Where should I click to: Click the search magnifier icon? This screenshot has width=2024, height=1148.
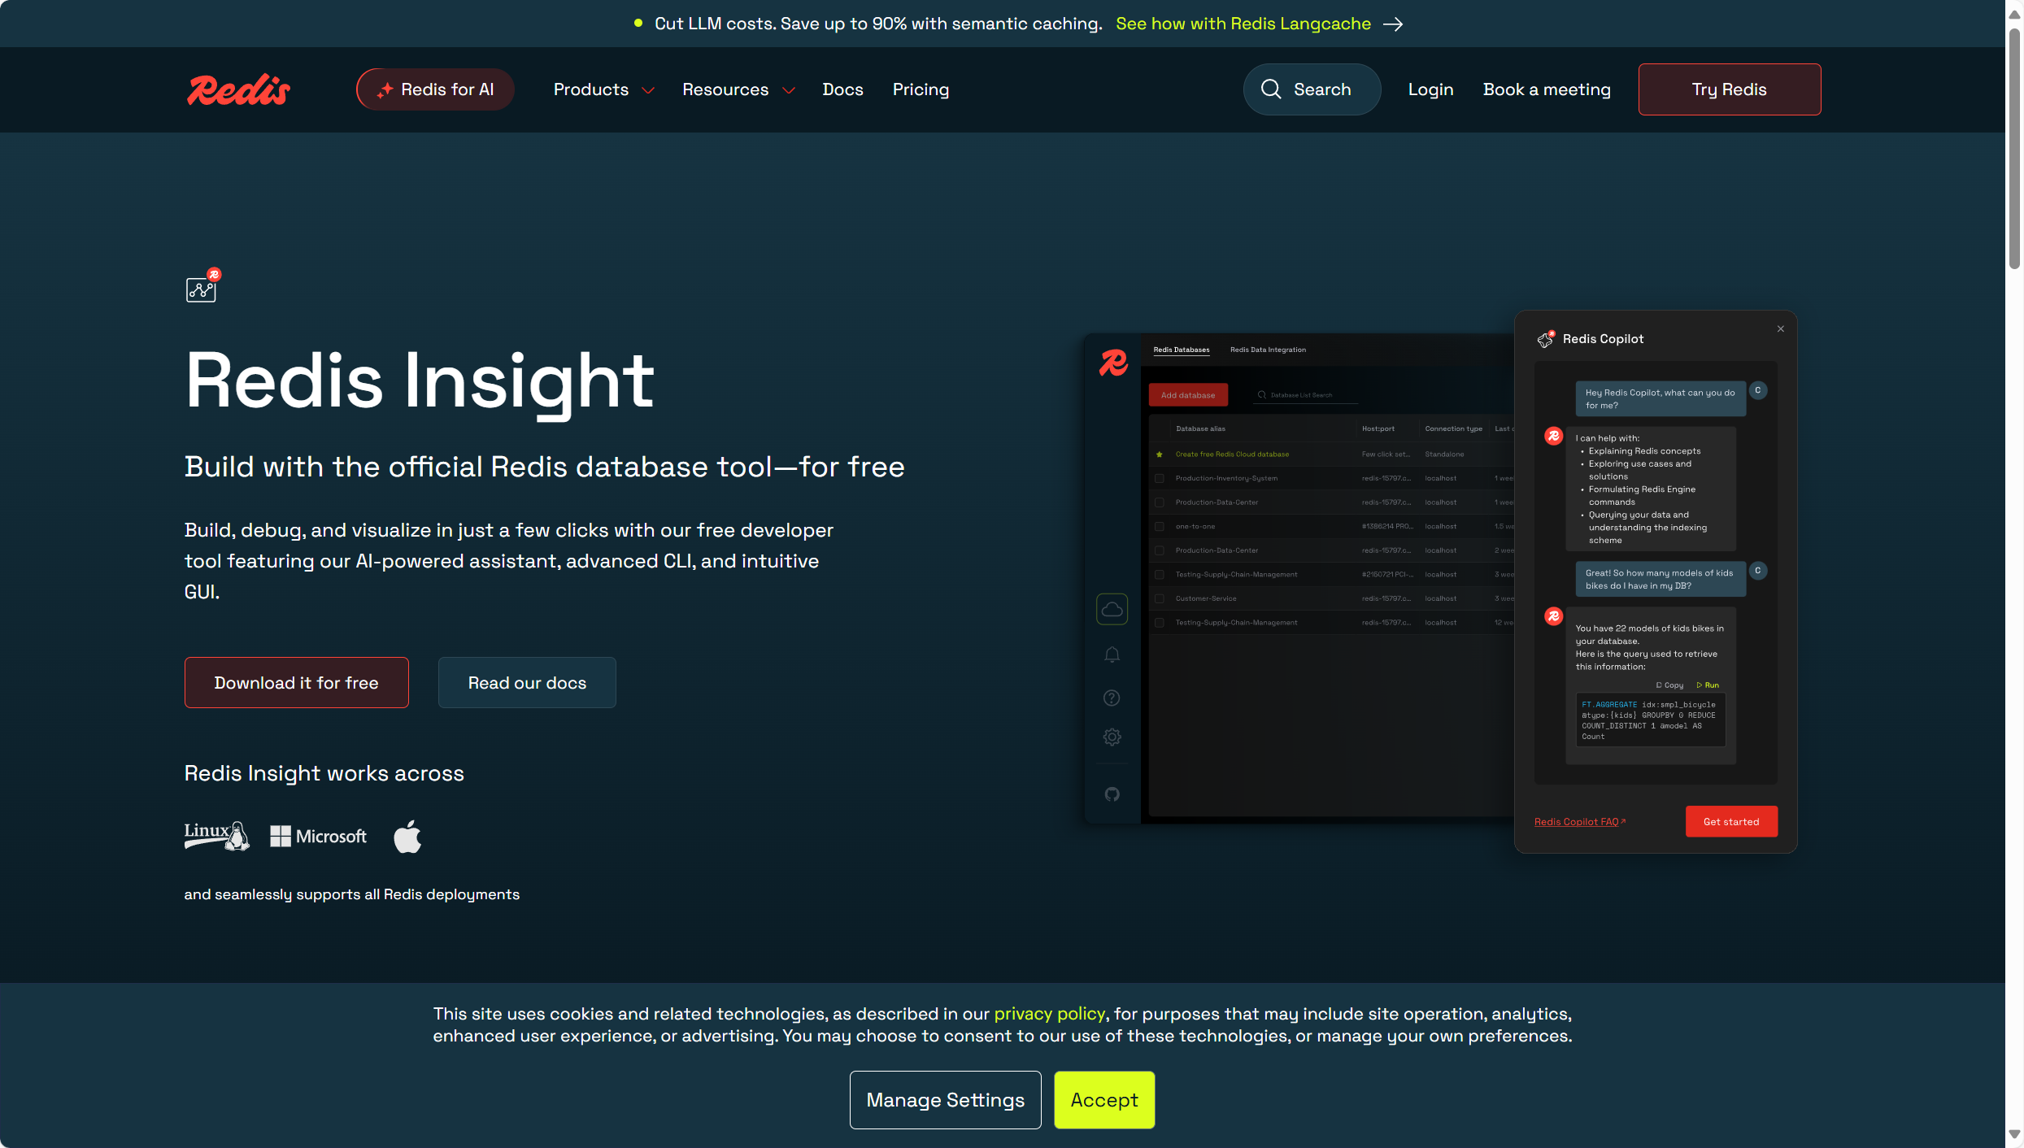coord(1271,89)
